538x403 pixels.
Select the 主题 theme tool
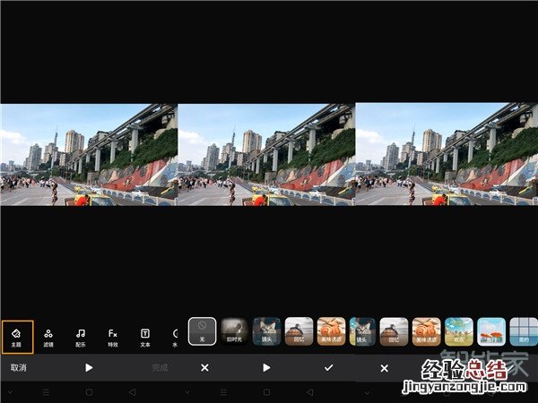[18, 338]
